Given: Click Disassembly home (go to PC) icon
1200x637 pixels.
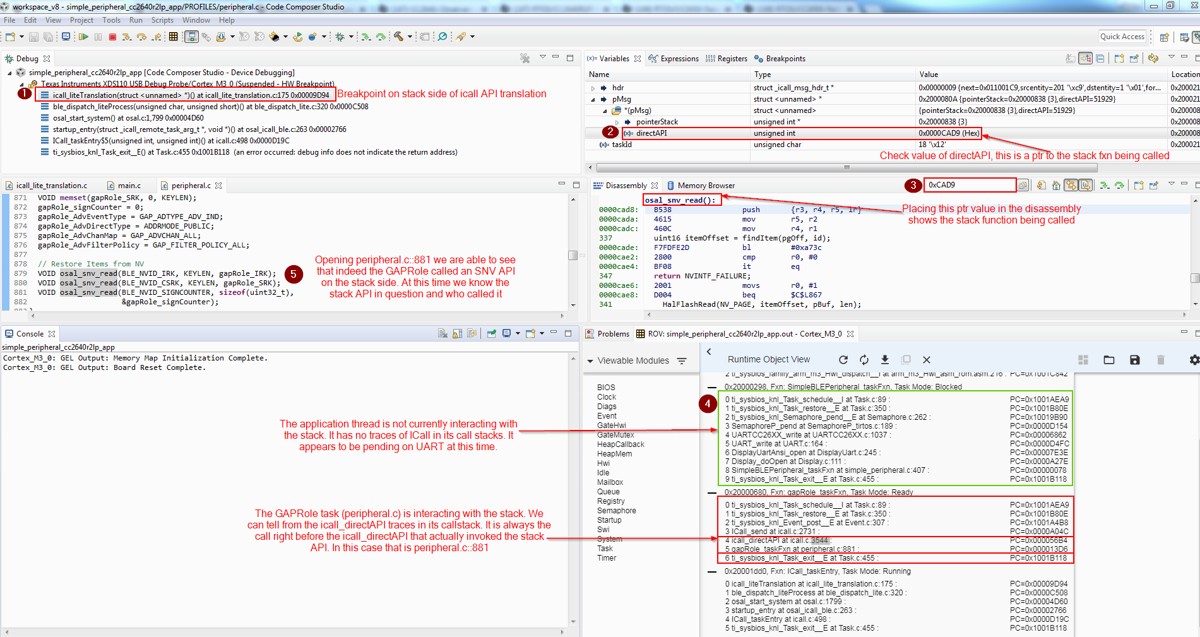Looking at the screenshot, I should click(x=1056, y=186).
